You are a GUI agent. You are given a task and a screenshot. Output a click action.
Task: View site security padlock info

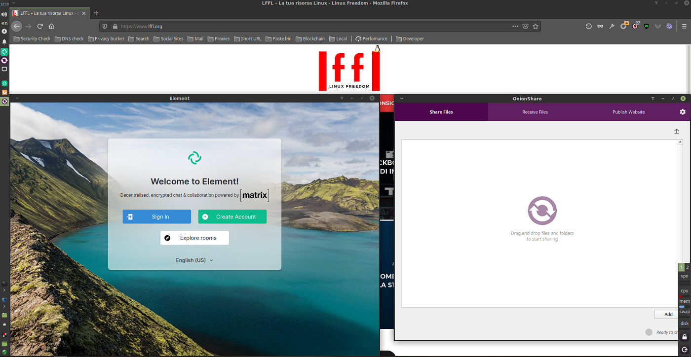coord(115,26)
